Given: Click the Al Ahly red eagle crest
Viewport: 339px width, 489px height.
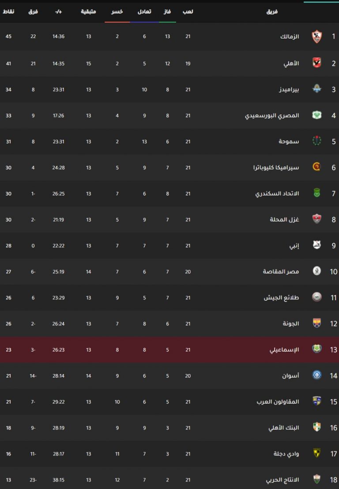Looking at the screenshot, I should coord(316,63).
